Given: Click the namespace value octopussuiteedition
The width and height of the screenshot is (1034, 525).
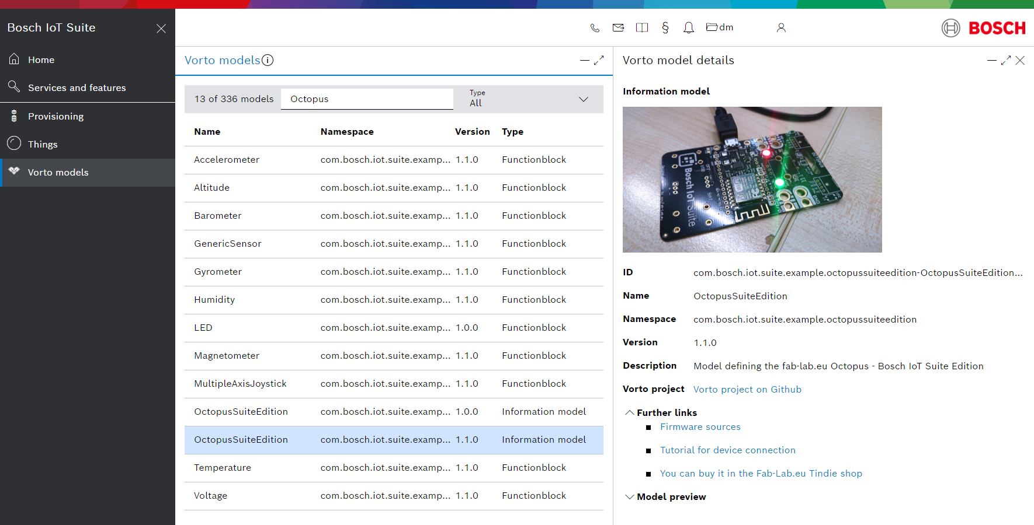Looking at the screenshot, I should pos(805,319).
